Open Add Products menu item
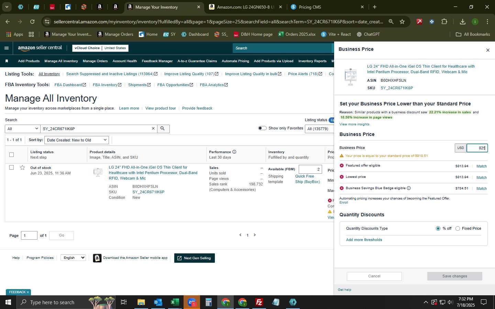The image size is (495, 309). point(29,61)
